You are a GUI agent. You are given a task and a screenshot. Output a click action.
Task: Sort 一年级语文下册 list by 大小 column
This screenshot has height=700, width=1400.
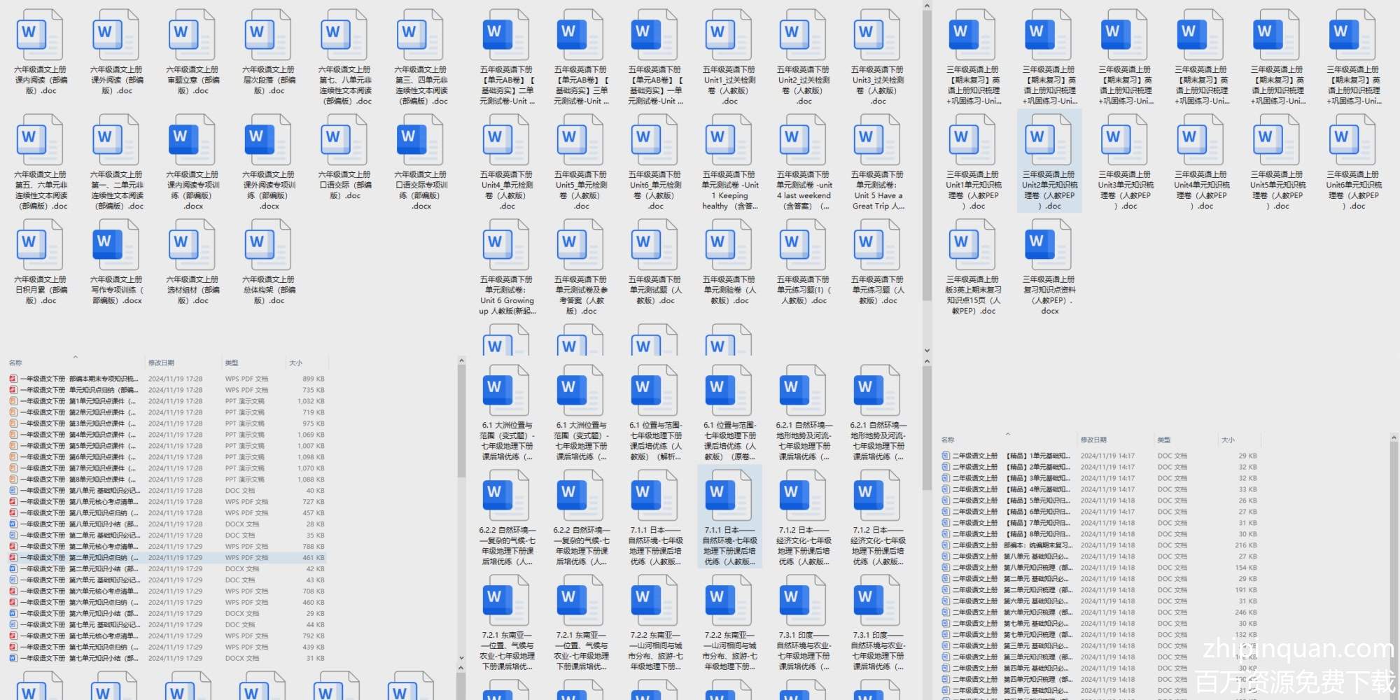(x=296, y=363)
